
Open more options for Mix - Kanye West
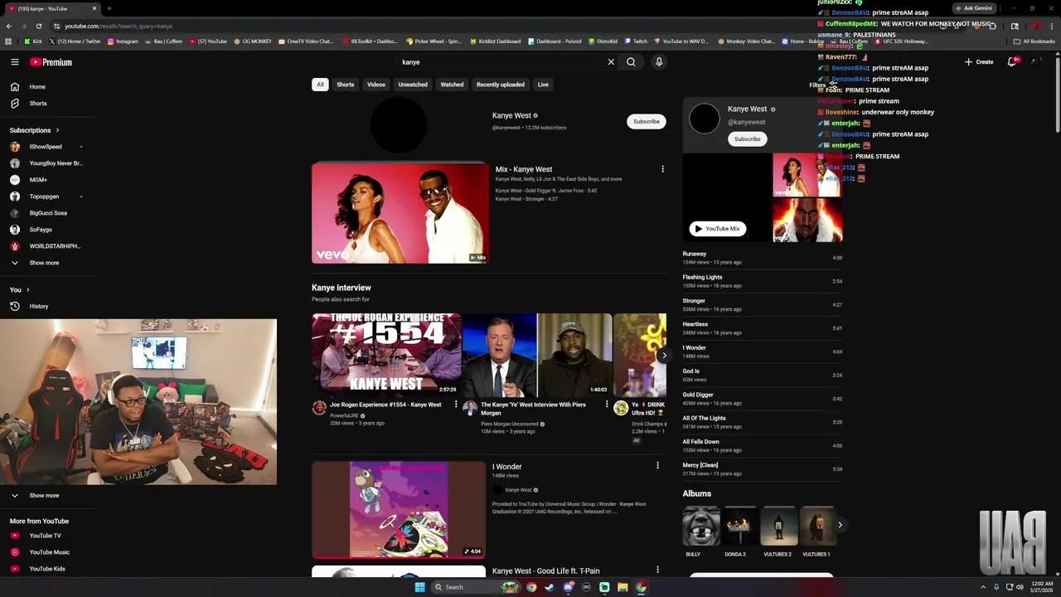tap(662, 169)
